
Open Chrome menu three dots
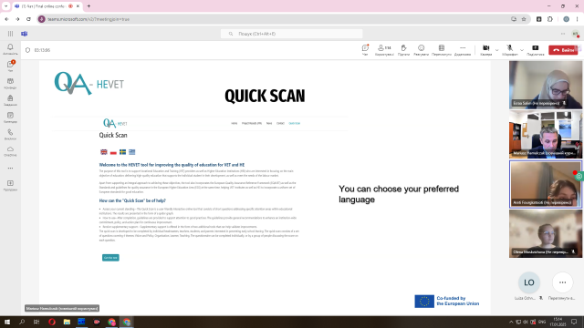click(577, 19)
